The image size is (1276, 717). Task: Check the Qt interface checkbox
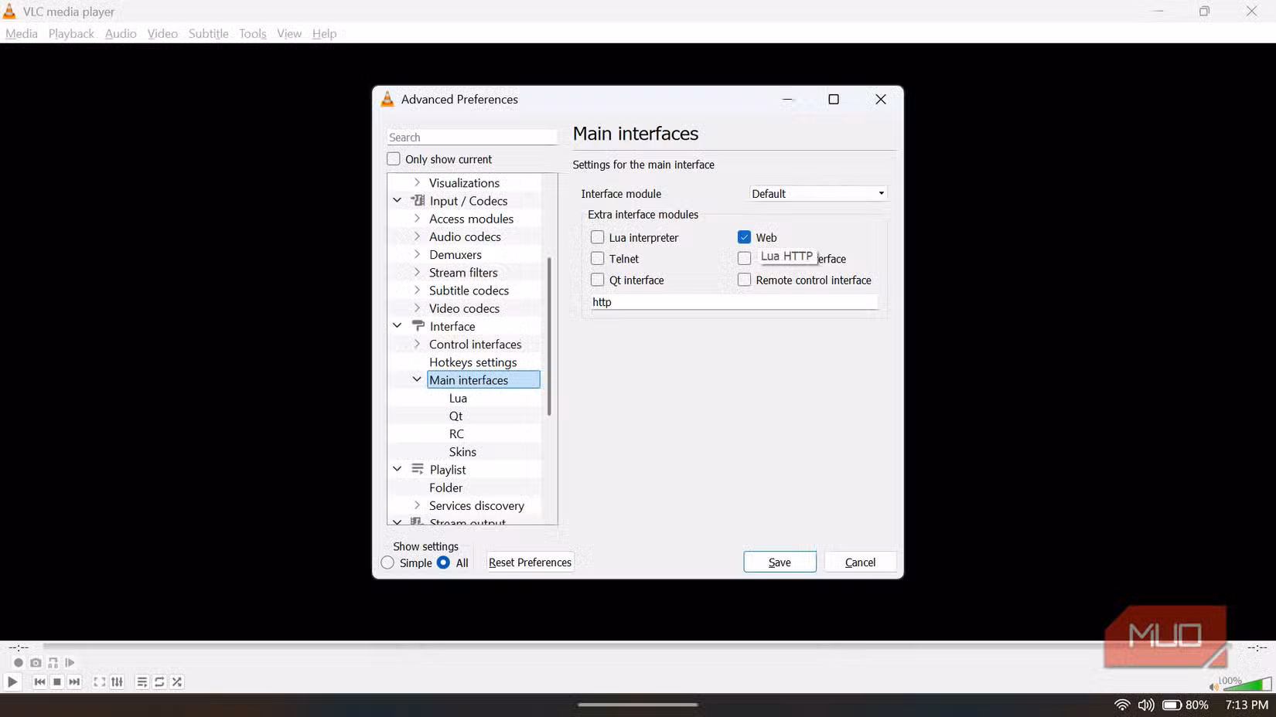point(597,280)
